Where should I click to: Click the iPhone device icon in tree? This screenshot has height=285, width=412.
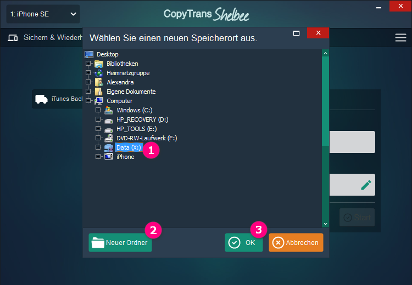tap(109, 157)
